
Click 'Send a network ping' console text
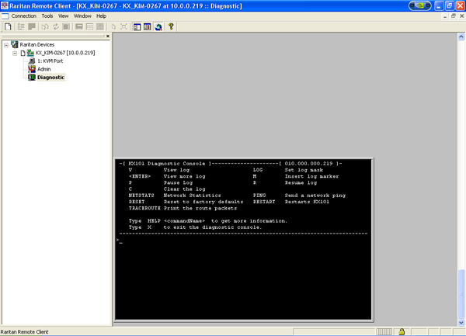pos(315,196)
